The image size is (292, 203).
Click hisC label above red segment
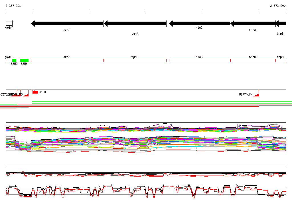coord(199,57)
